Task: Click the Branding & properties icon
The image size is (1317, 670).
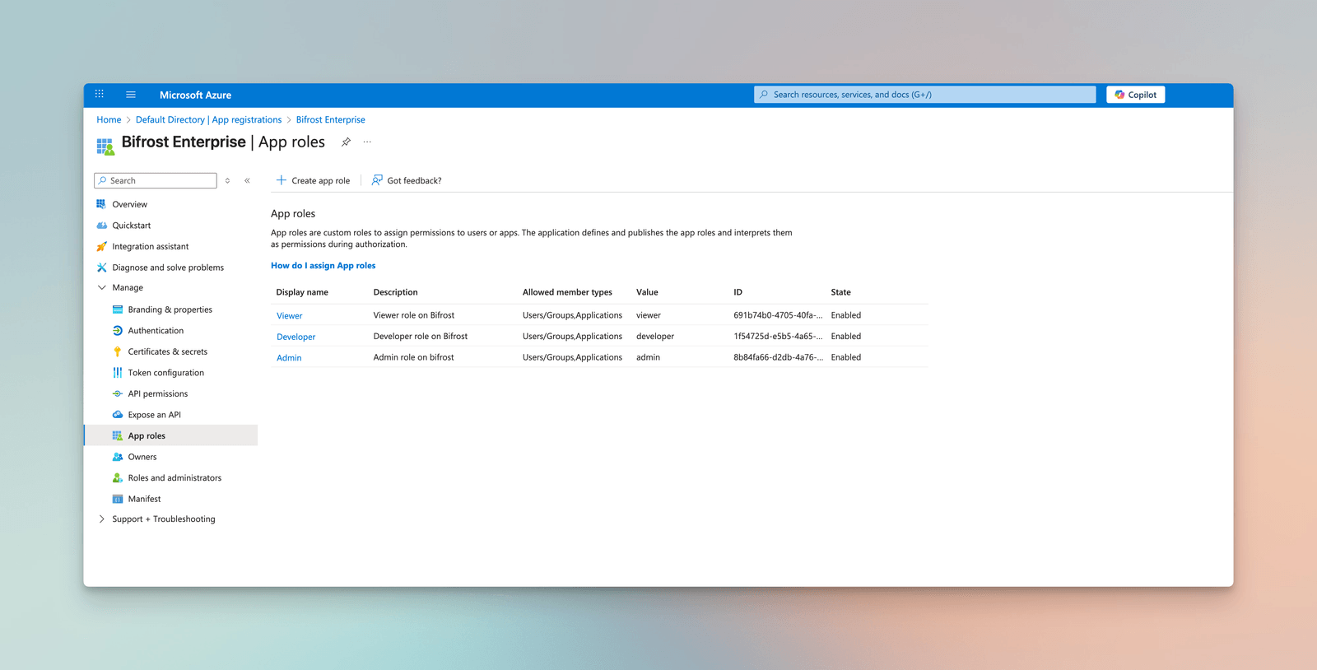Action: pyautogui.click(x=118, y=309)
